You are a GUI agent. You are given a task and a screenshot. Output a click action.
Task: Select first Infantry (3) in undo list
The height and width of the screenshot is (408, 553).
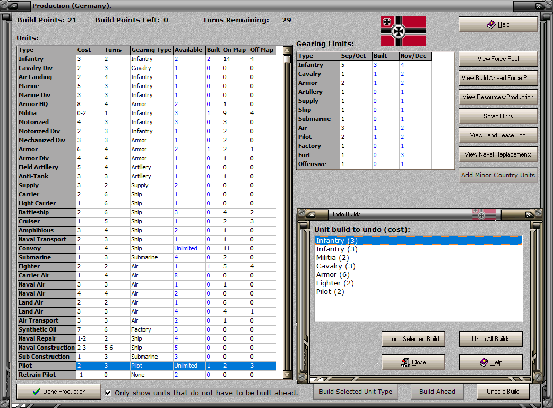coord(418,240)
